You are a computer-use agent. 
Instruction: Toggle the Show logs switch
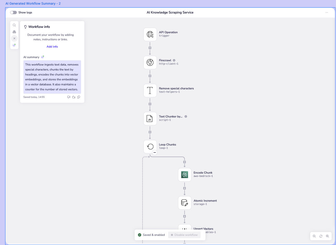coord(13,12)
